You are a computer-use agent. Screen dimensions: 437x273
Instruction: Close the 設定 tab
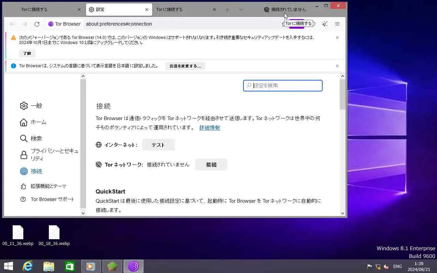(147, 10)
